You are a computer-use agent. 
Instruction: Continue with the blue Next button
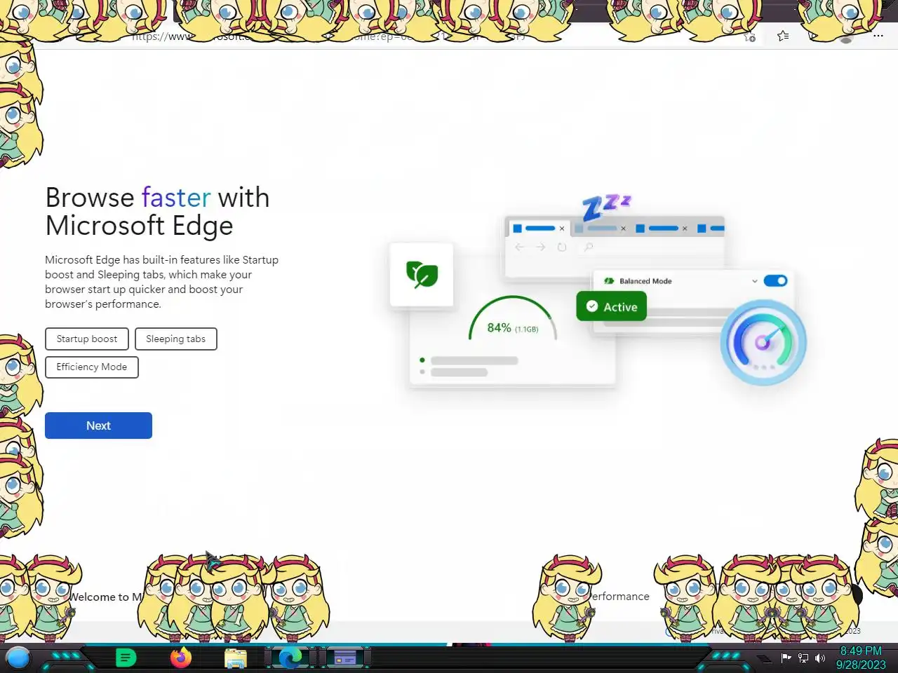coord(98,426)
